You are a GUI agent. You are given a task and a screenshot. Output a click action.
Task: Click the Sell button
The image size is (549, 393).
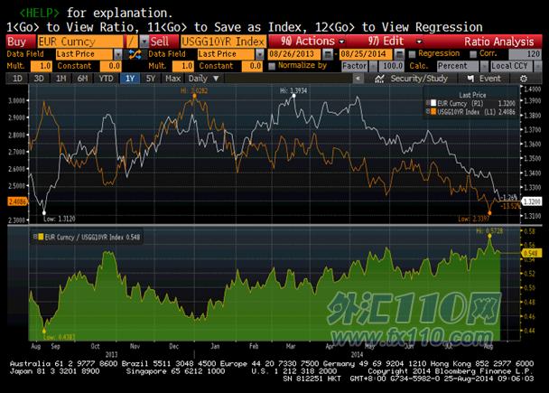point(163,42)
